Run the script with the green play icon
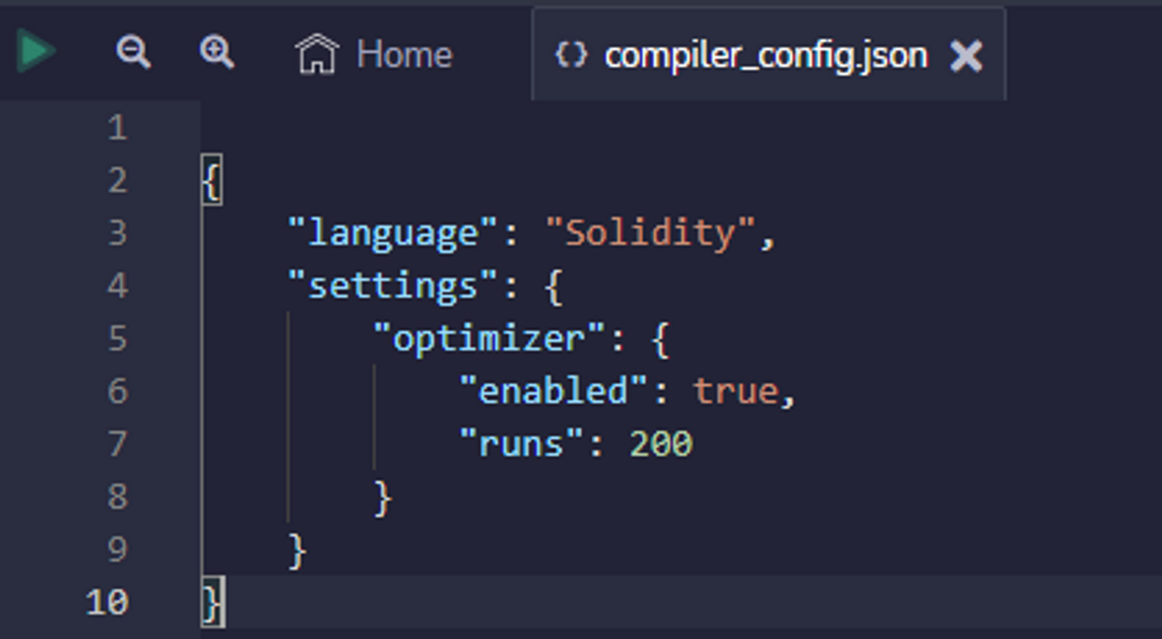1162x639 pixels. coord(36,51)
